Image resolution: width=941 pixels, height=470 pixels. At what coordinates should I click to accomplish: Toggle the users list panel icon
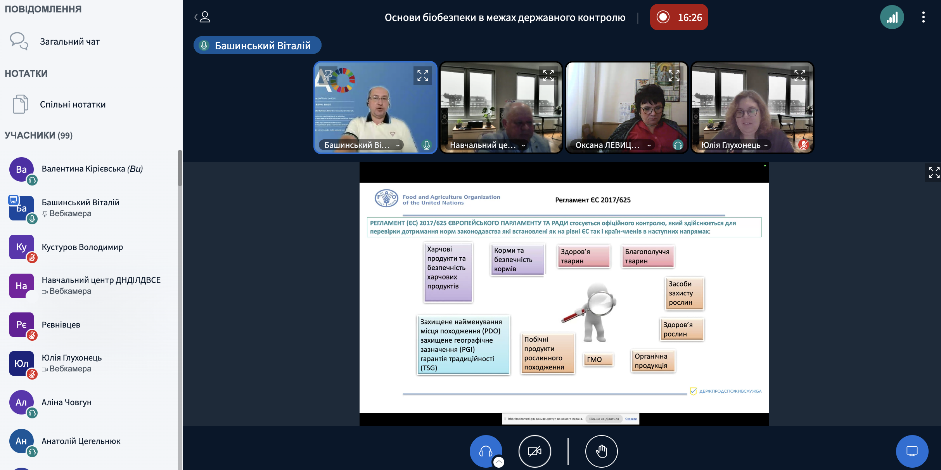point(202,17)
